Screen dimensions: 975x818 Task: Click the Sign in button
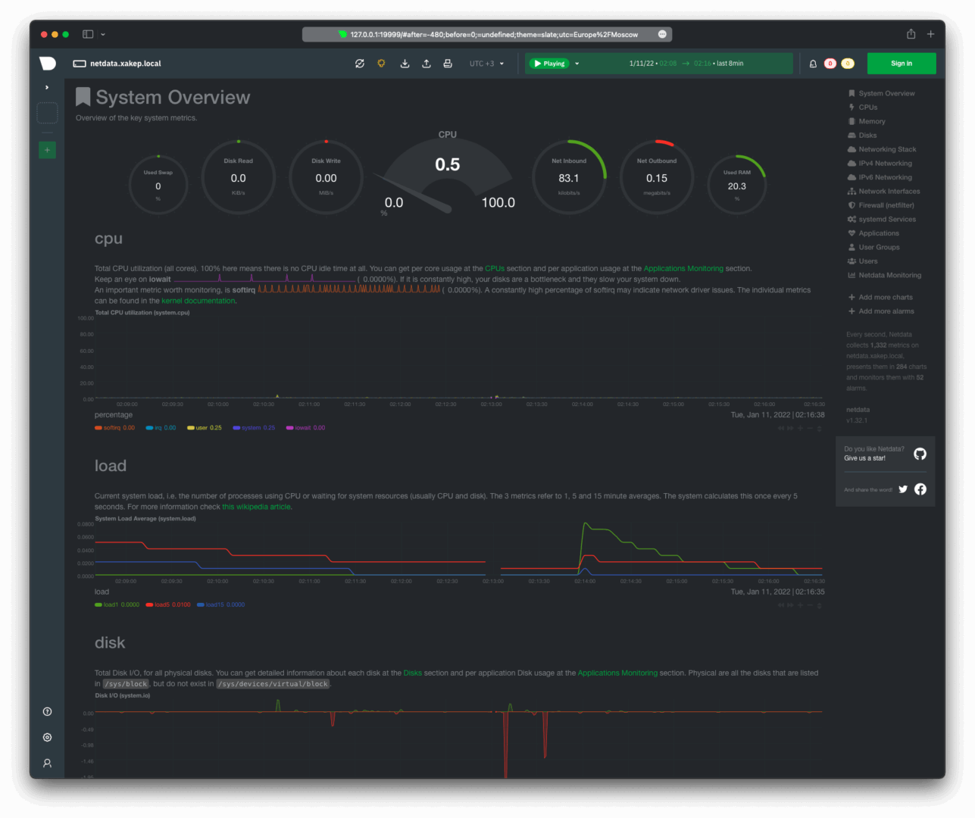pyautogui.click(x=902, y=64)
